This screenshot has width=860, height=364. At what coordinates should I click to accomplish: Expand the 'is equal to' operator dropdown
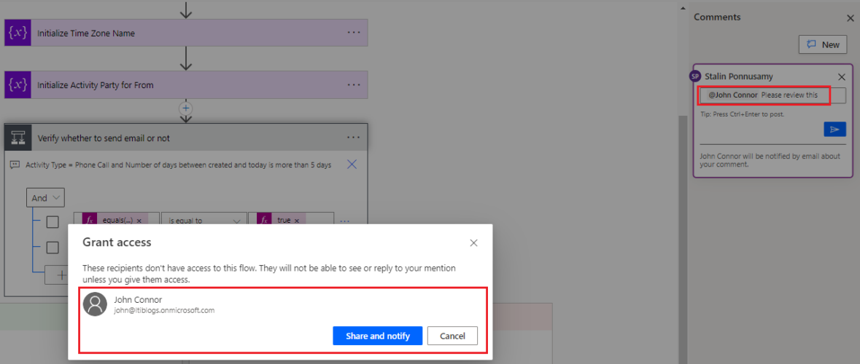pyautogui.click(x=204, y=221)
